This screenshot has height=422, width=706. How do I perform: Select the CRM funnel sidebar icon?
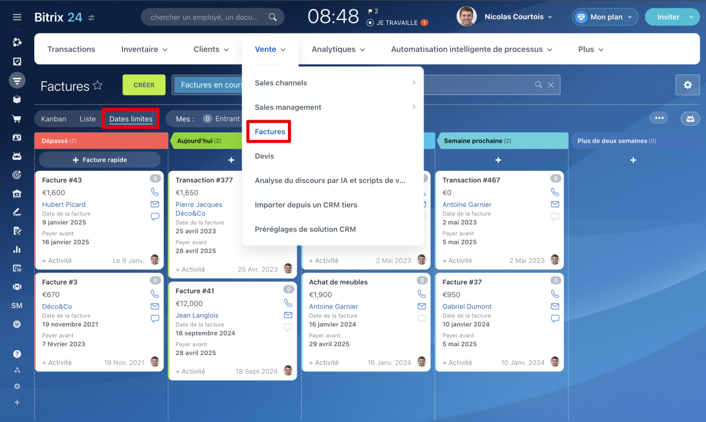17,80
